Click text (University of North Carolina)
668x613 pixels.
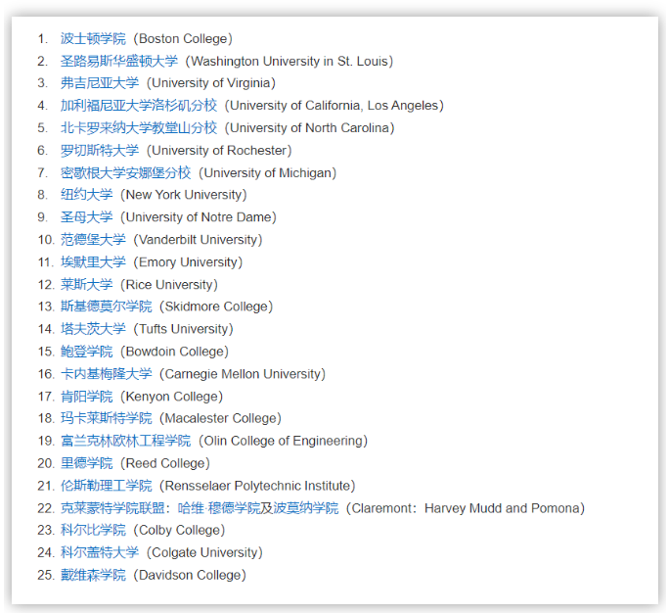click(310, 128)
